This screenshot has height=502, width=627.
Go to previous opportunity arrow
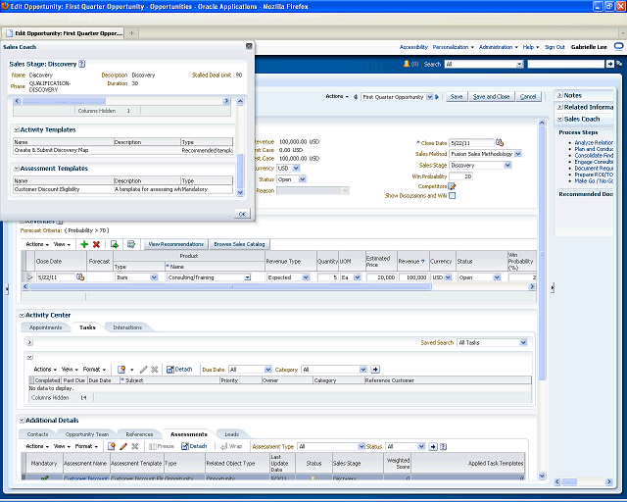point(356,97)
